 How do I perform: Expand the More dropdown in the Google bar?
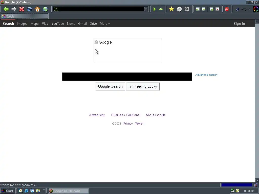[x=105, y=23]
